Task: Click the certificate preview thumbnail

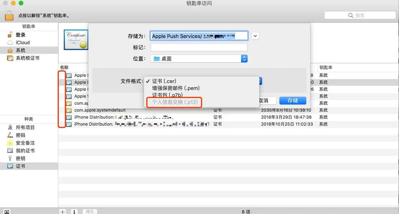Action: click(x=76, y=40)
